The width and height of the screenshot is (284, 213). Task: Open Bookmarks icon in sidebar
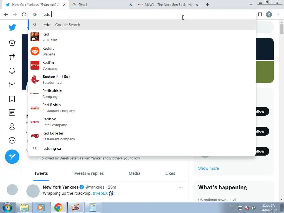12,99
